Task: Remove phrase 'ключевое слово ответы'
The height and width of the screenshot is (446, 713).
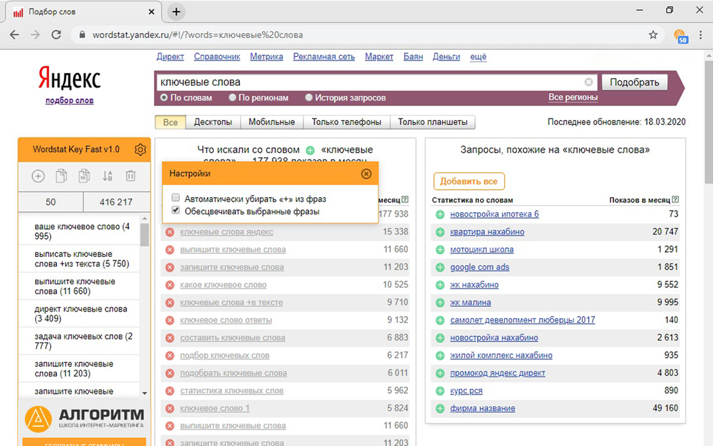Action: [x=170, y=321]
